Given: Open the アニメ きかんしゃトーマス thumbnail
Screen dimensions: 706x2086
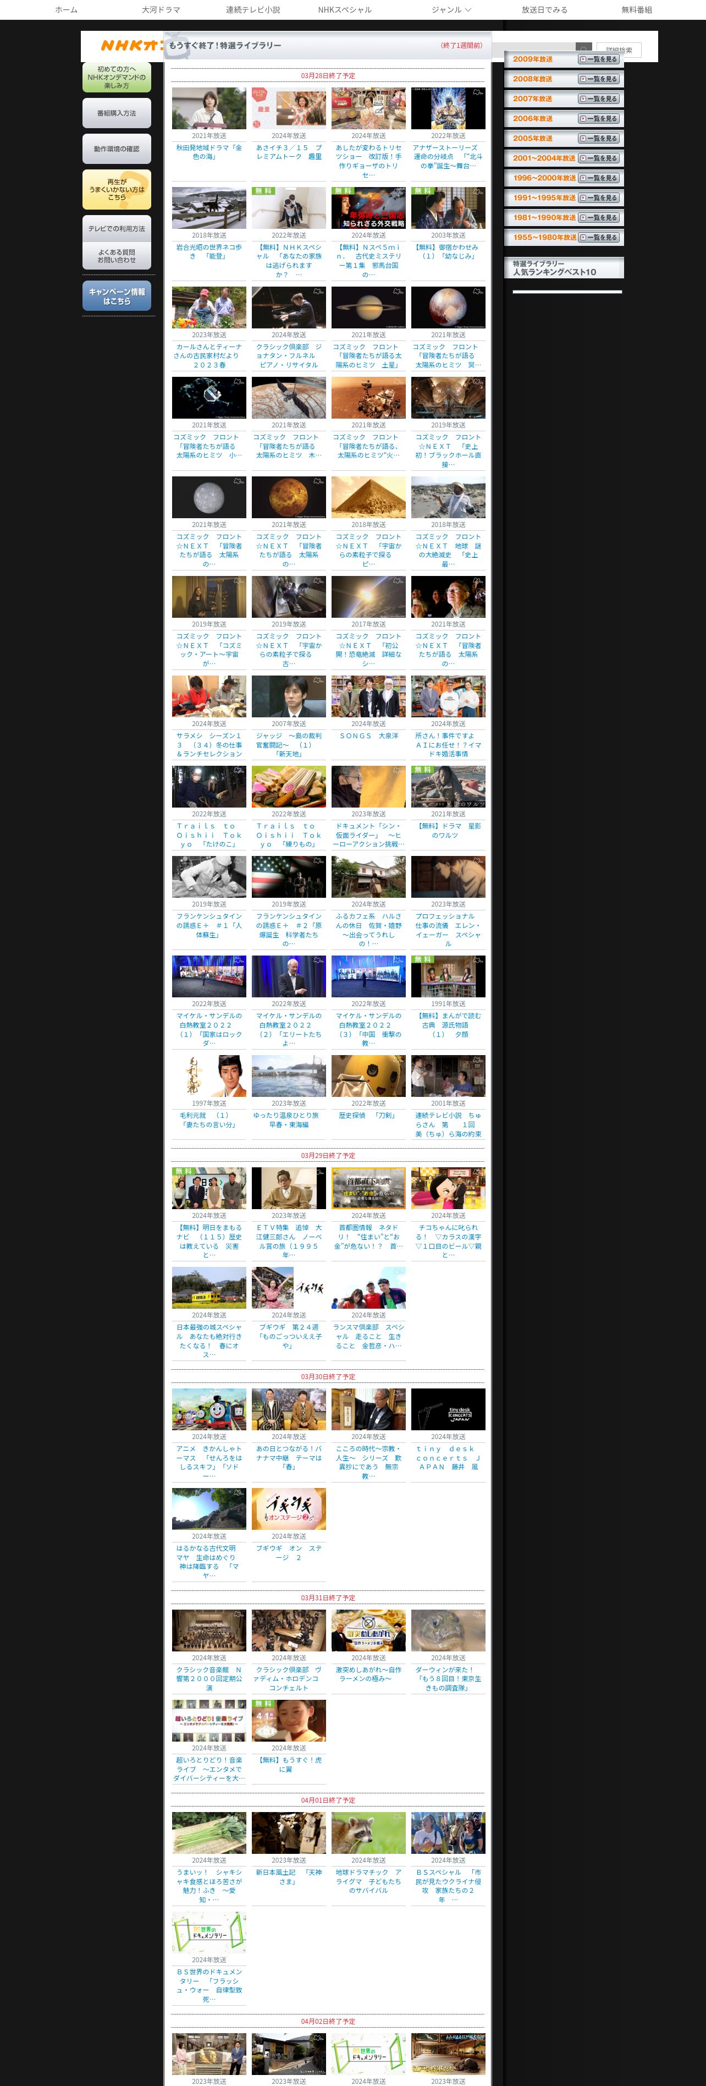Looking at the screenshot, I should click(x=209, y=1410).
